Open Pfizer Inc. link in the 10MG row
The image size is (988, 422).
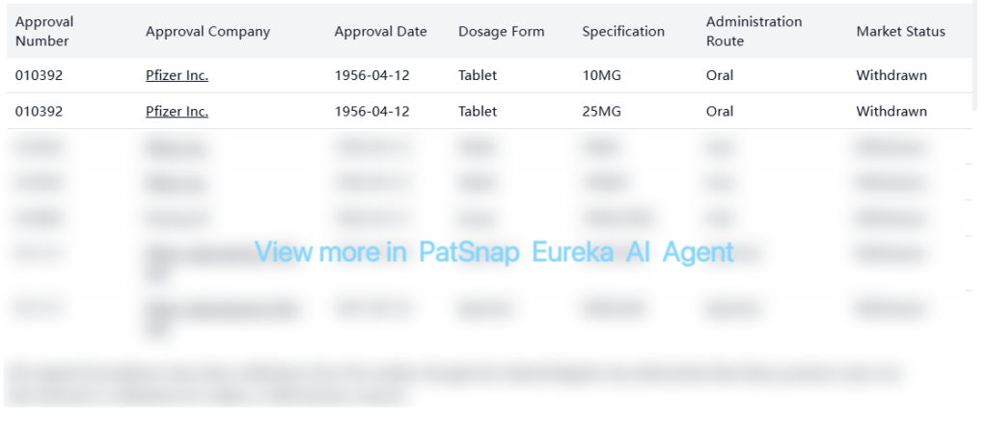pyautogui.click(x=177, y=75)
